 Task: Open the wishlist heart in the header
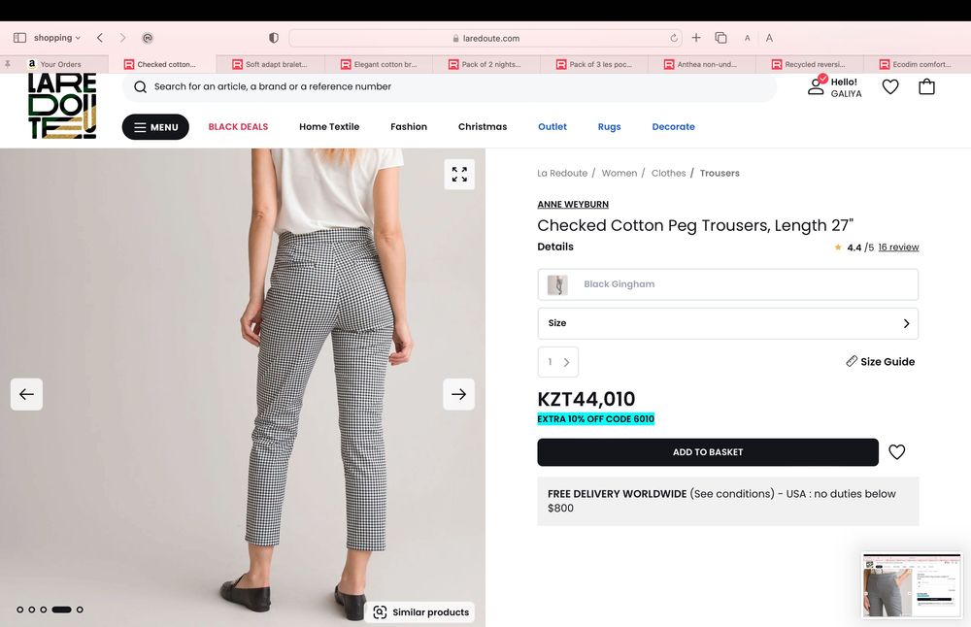click(890, 86)
